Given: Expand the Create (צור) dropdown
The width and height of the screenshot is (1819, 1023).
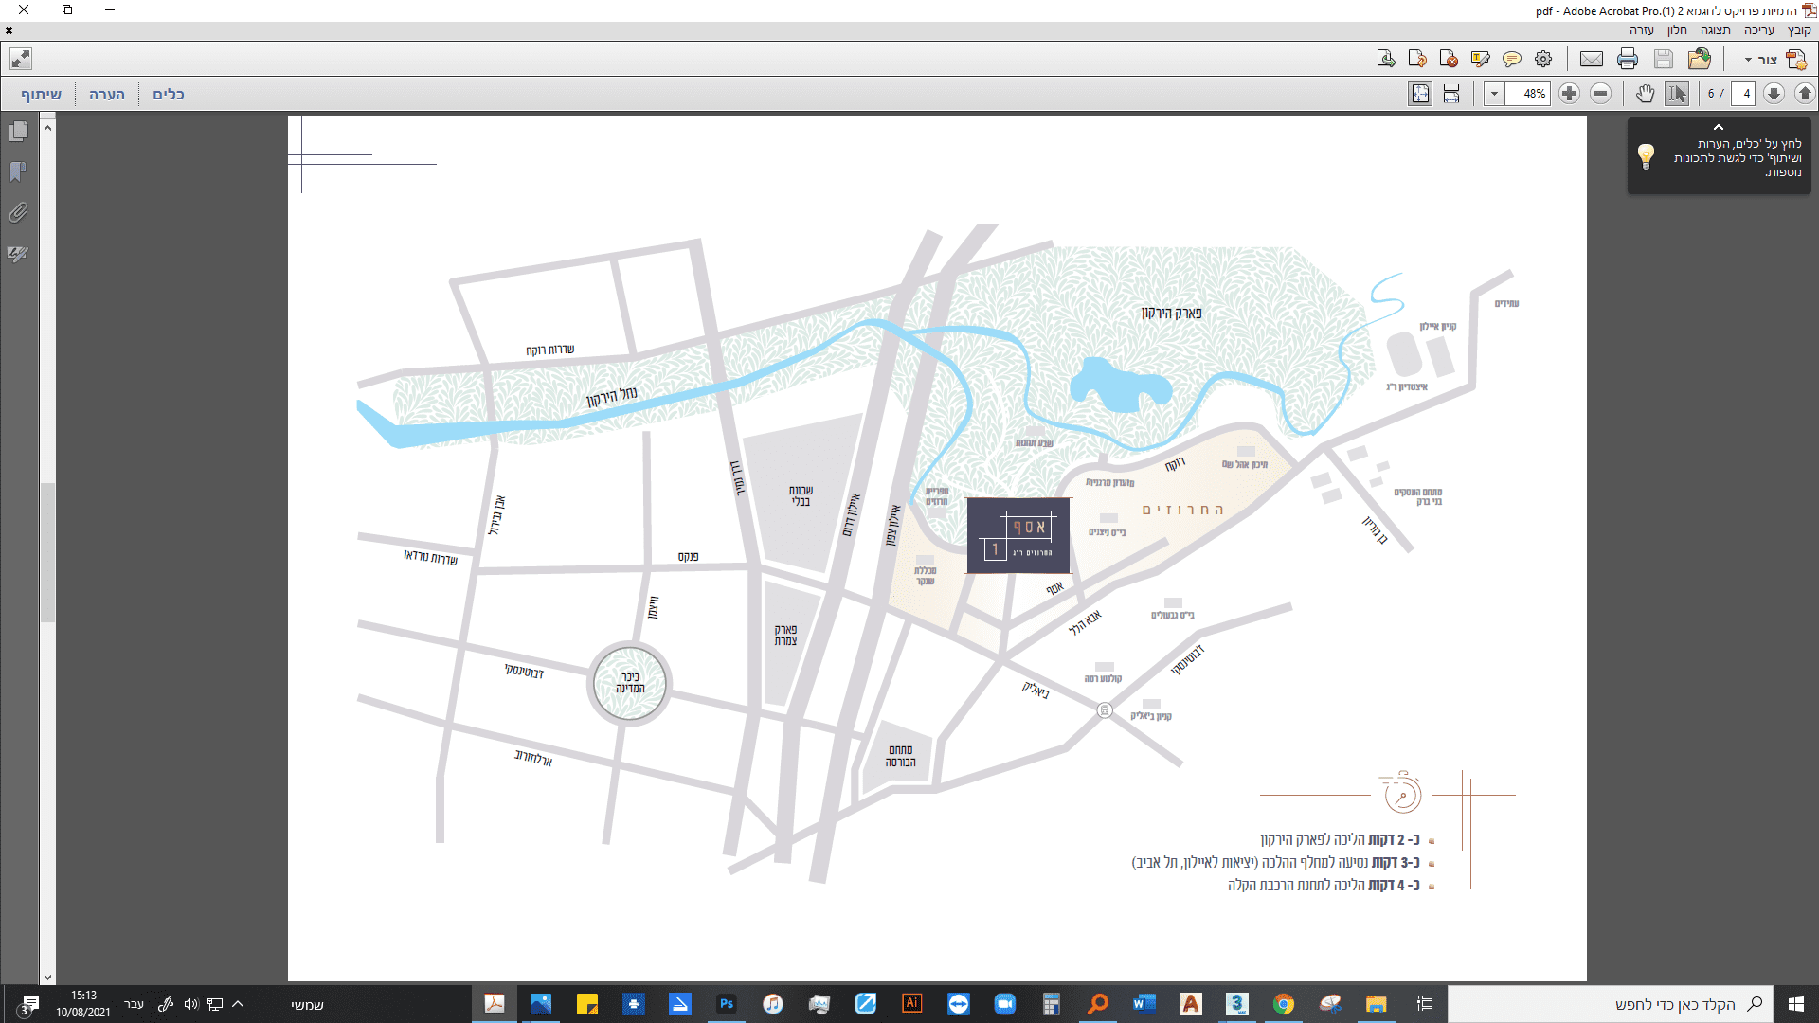Looking at the screenshot, I should 1762,59.
